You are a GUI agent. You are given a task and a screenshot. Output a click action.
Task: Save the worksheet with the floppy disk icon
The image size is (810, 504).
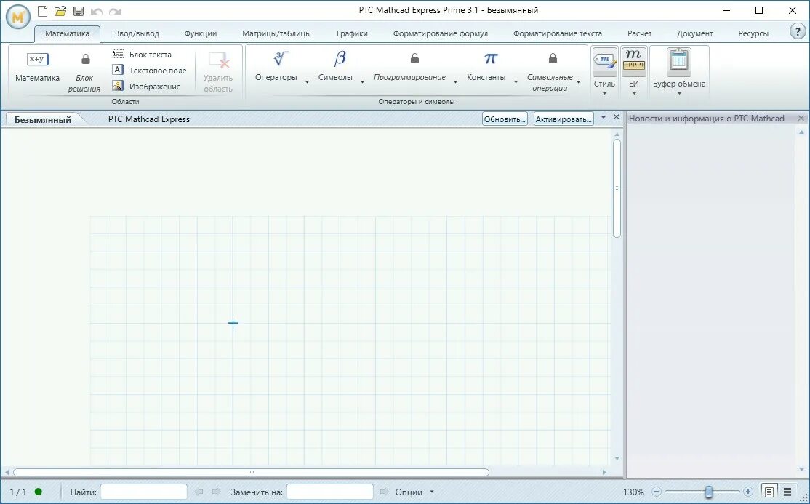point(78,11)
